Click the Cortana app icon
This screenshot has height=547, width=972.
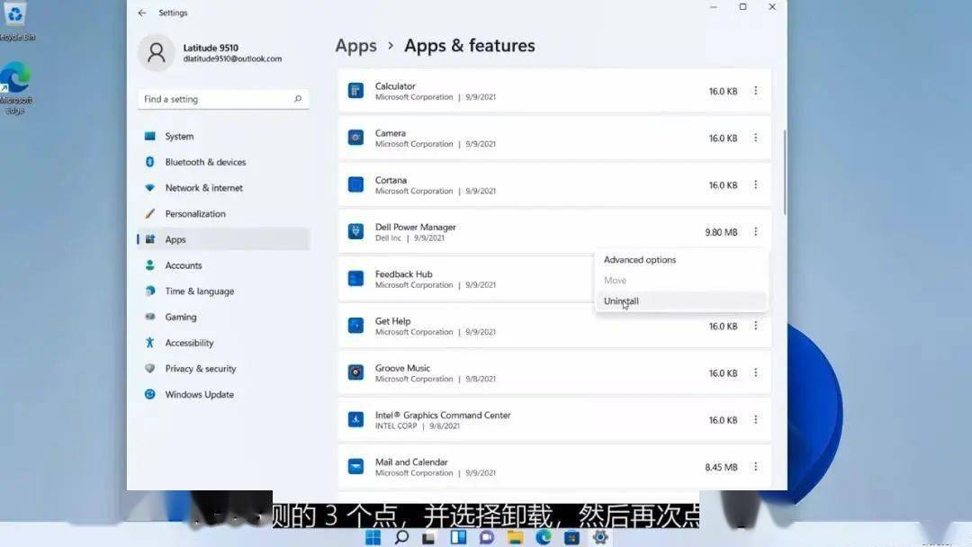355,184
